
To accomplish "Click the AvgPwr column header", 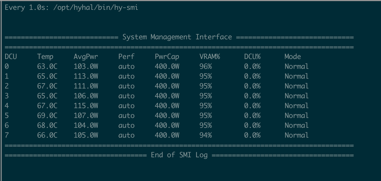I will [86, 57].
